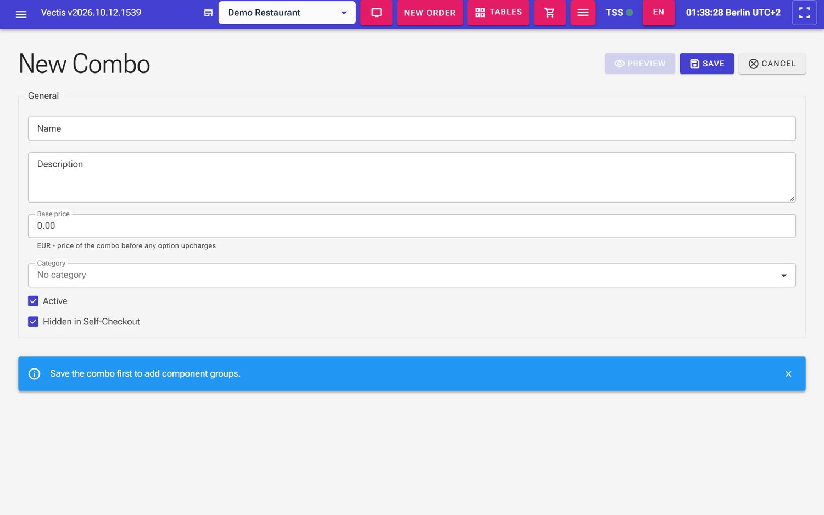Image resolution: width=824 pixels, height=515 pixels.
Task: Open the hamburger navigation menu
Action: click(x=21, y=14)
